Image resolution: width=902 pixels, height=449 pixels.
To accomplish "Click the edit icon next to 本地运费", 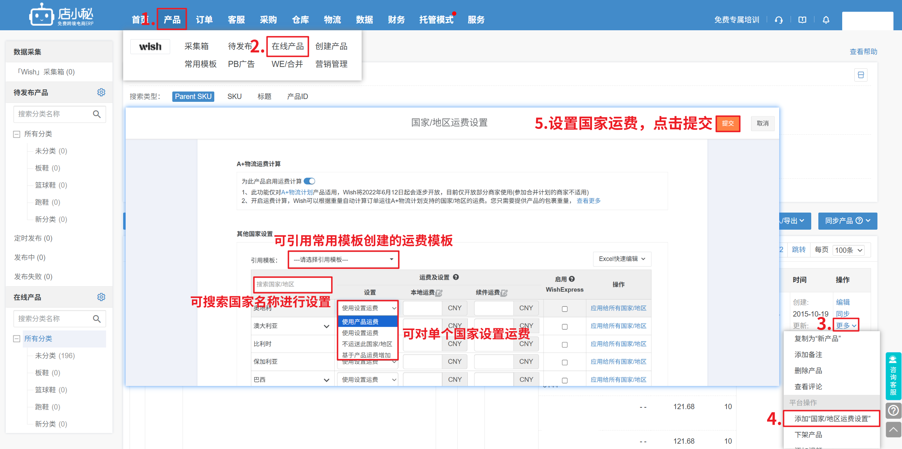I will (440, 293).
